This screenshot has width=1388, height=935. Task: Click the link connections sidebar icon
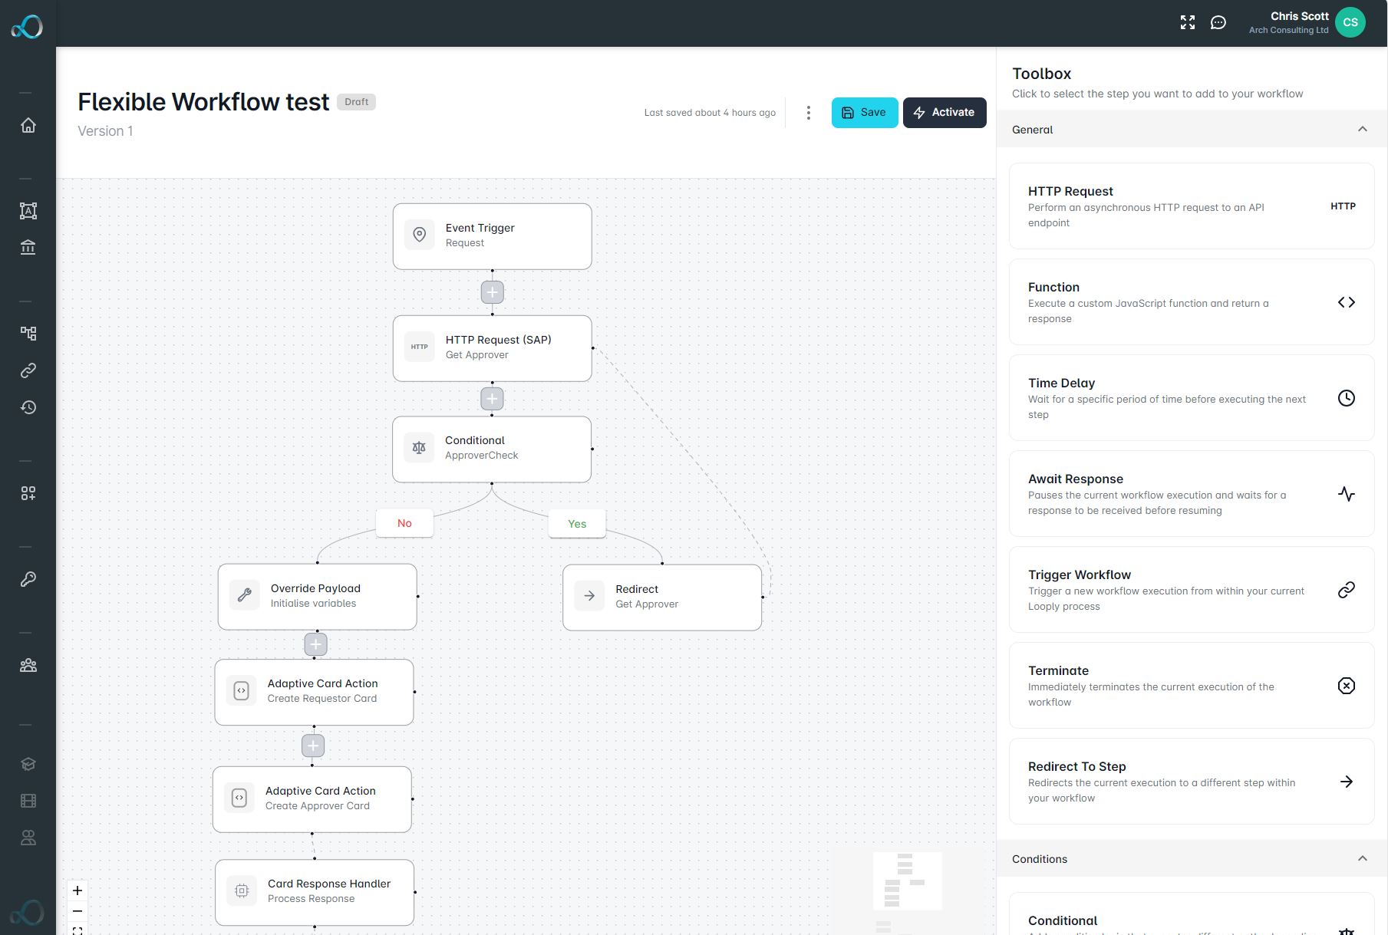click(x=28, y=370)
